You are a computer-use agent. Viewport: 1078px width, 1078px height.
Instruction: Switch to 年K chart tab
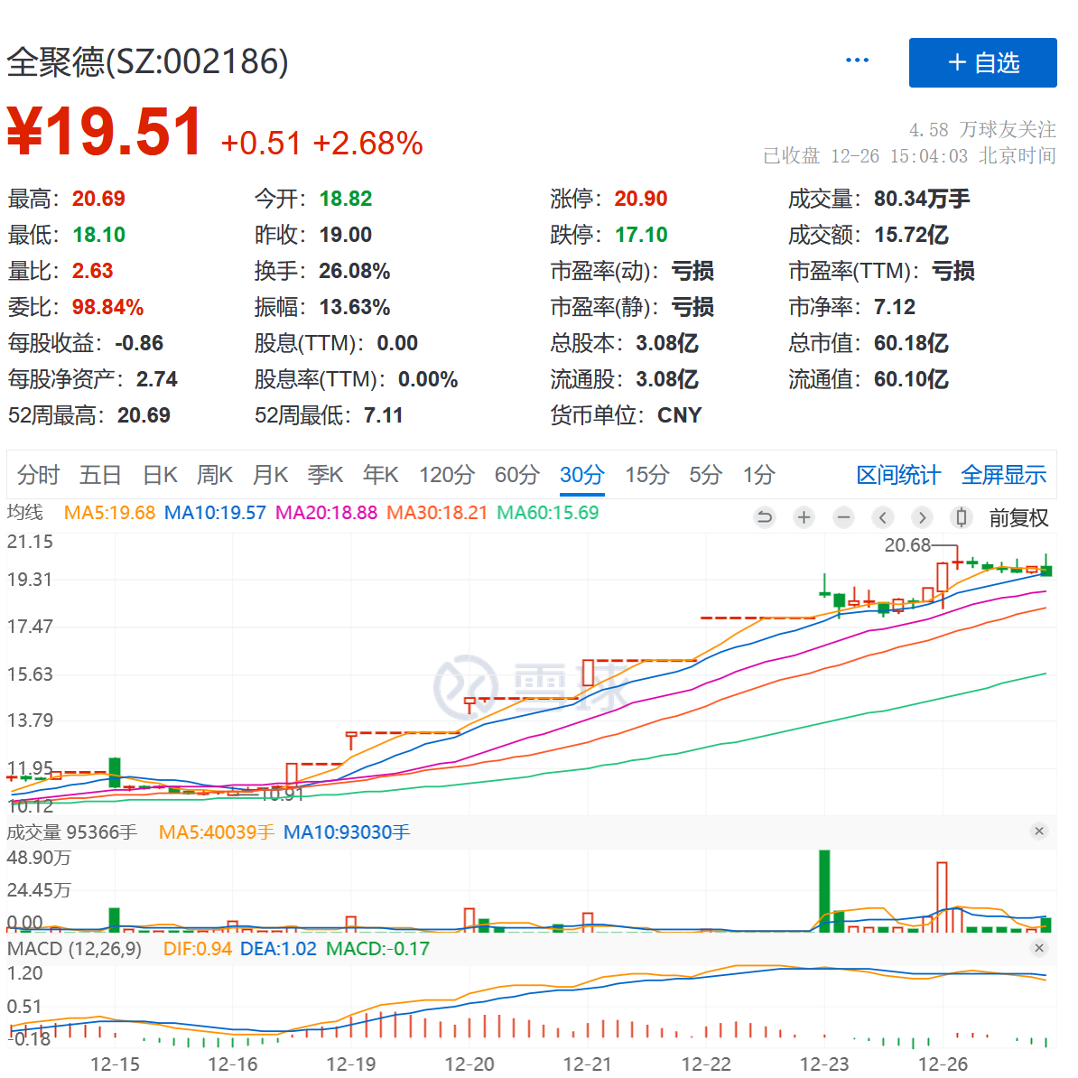380,474
